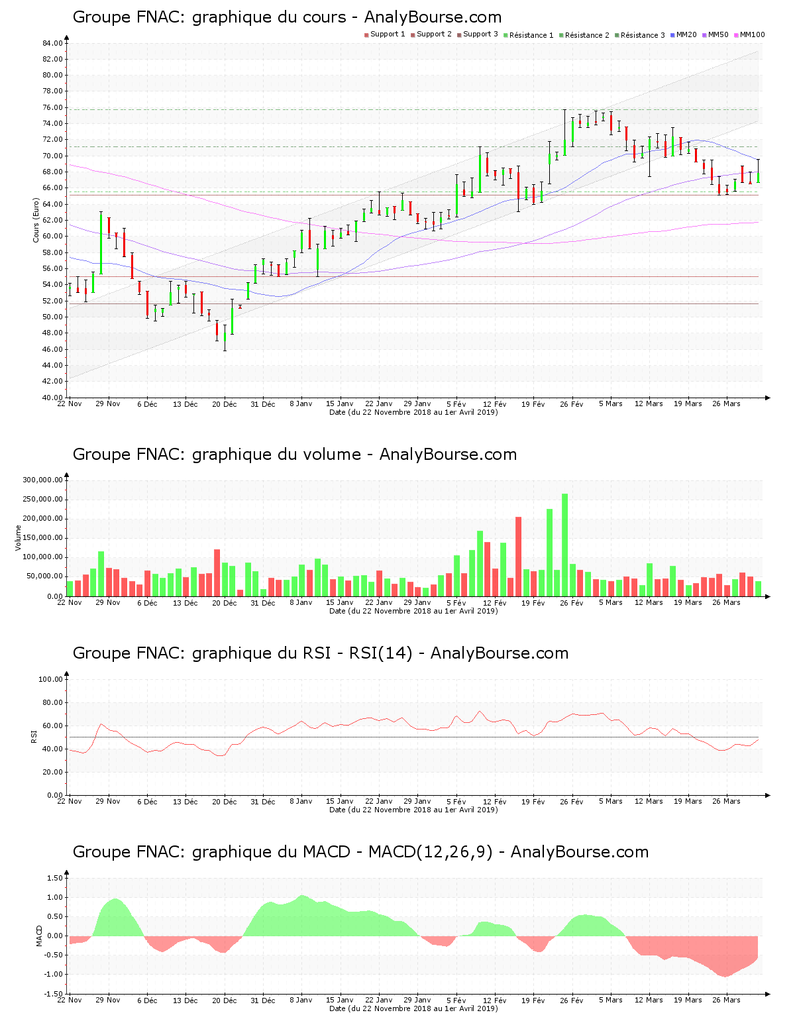This screenshot has width=795, height=1027.
Task: Click '29 Nov' date under RSI chart
Action: [x=108, y=801]
